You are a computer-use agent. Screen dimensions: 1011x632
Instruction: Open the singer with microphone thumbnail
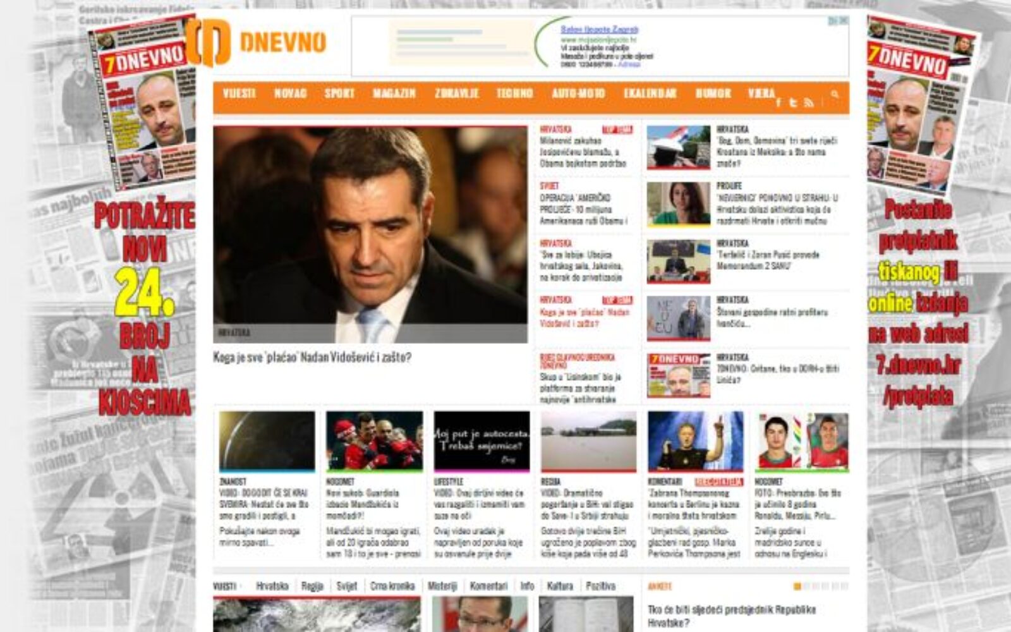(x=695, y=441)
